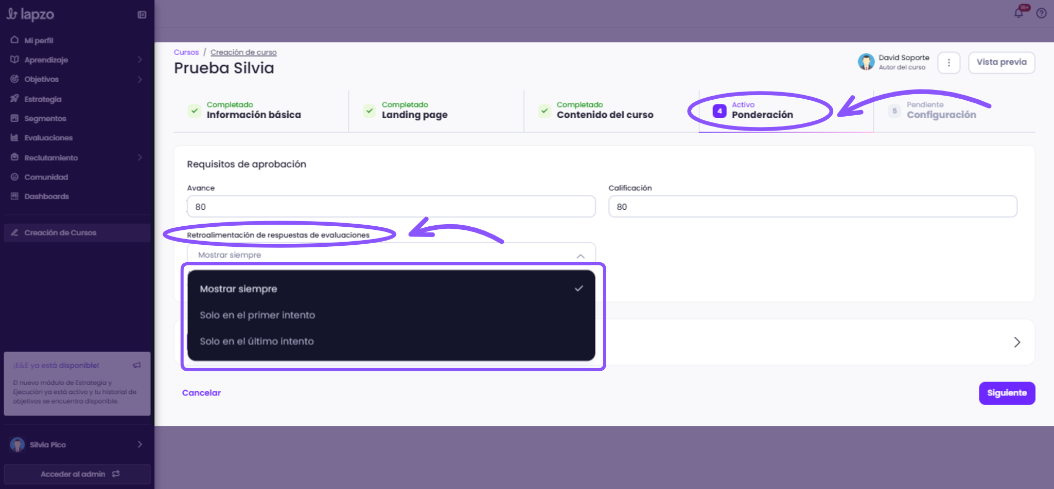
Task: Open Mi perfil home icon
Action: point(14,40)
